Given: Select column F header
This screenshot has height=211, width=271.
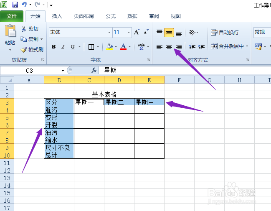Looking at the screenshot, I should pos(179,80).
